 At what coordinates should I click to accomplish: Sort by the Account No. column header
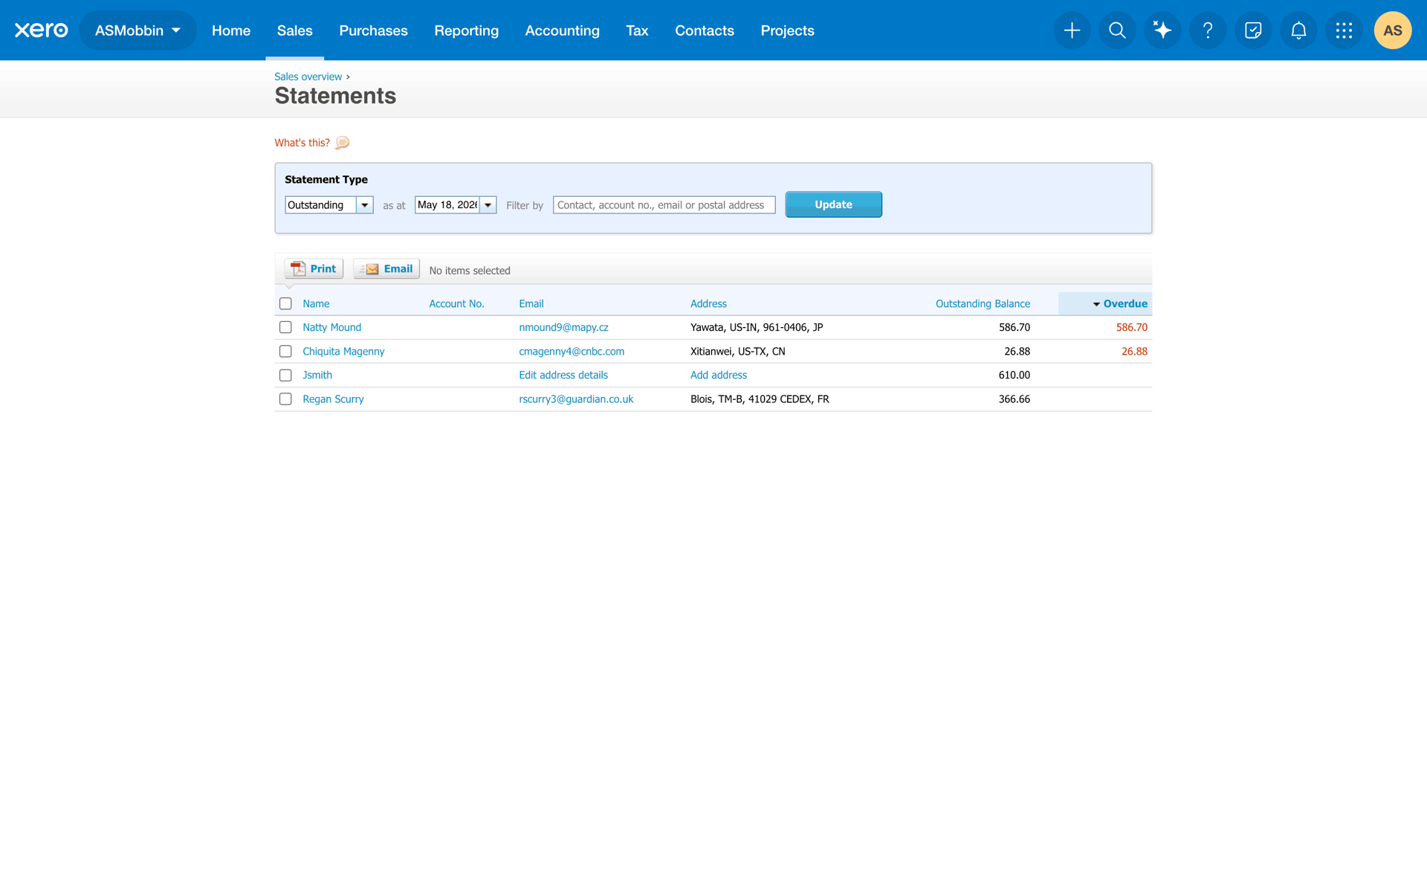(x=456, y=303)
